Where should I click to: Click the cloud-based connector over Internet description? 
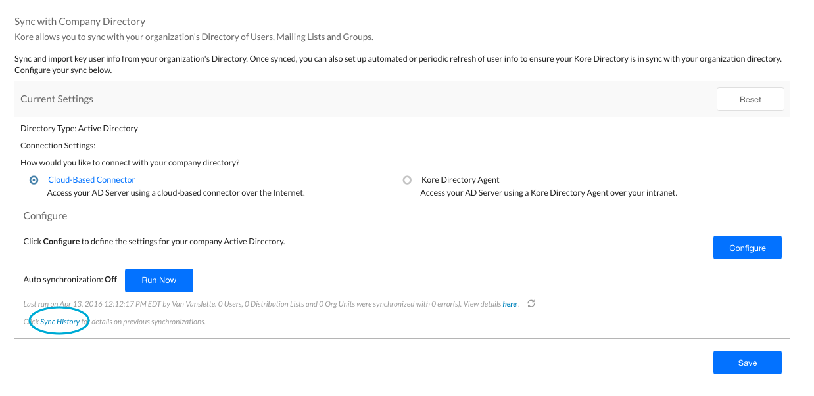pyautogui.click(x=176, y=193)
